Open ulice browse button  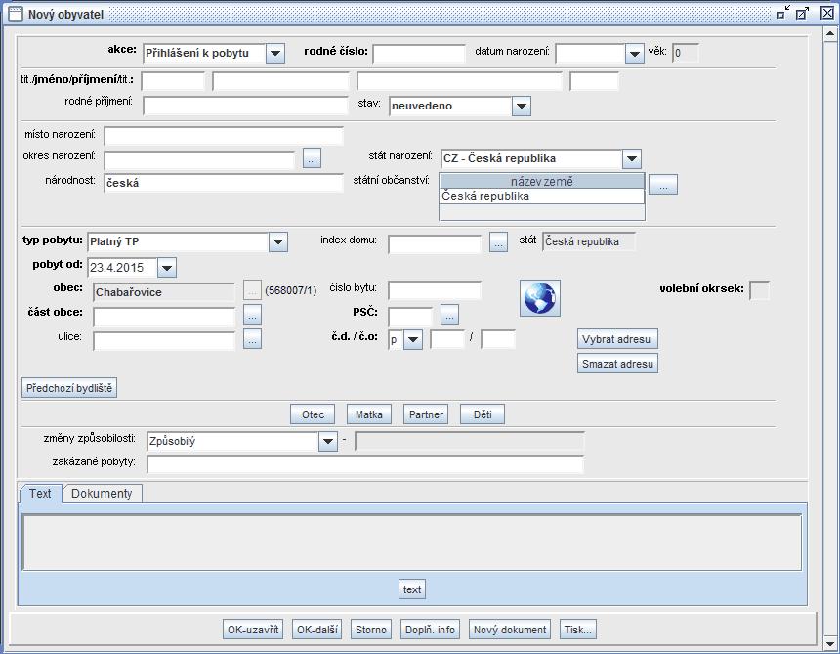[x=252, y=339]
